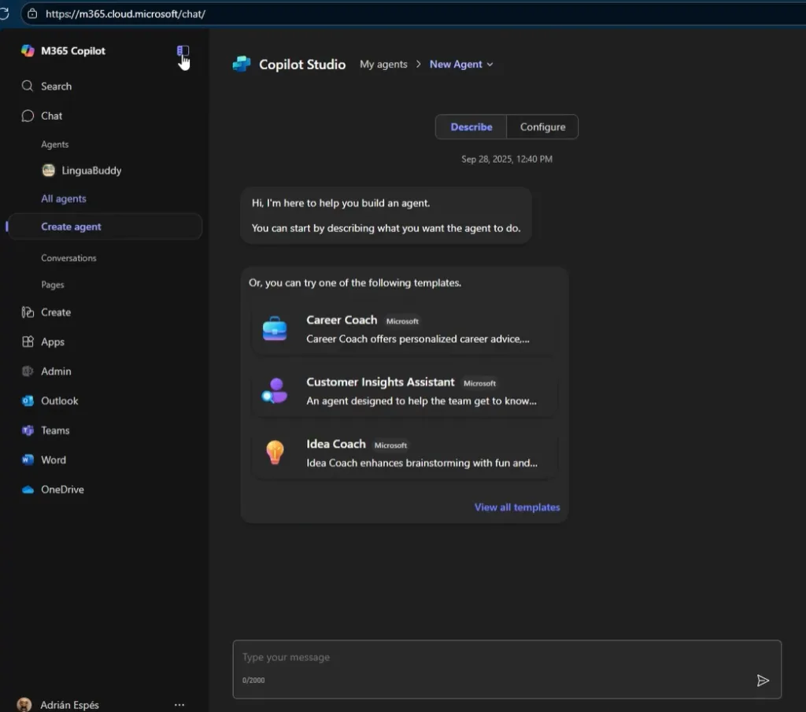806x712 pixels.
Task: Click the All agents link
Action: [x=64, y=199]
